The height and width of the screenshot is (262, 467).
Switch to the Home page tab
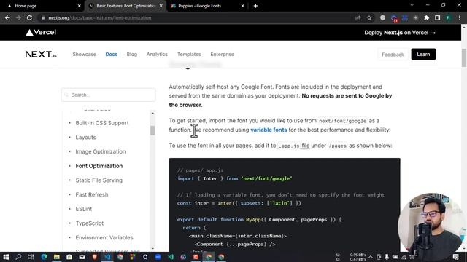(x=43, y=6)
